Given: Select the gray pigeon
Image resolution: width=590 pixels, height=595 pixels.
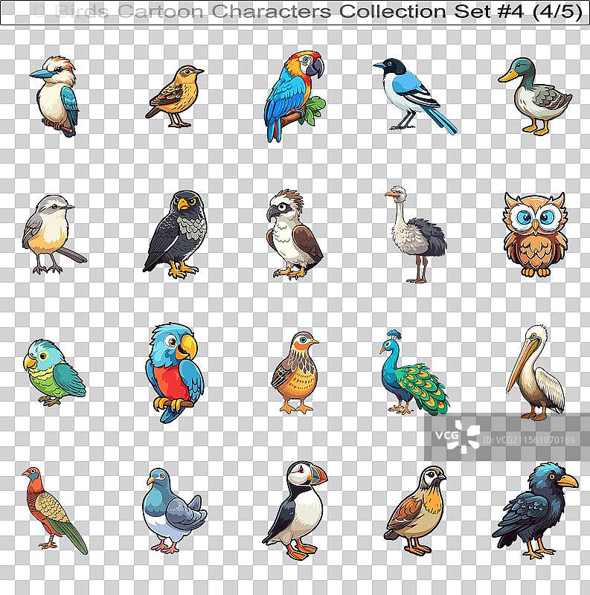Looking at the screenshot, I should [x=172, y=510].
